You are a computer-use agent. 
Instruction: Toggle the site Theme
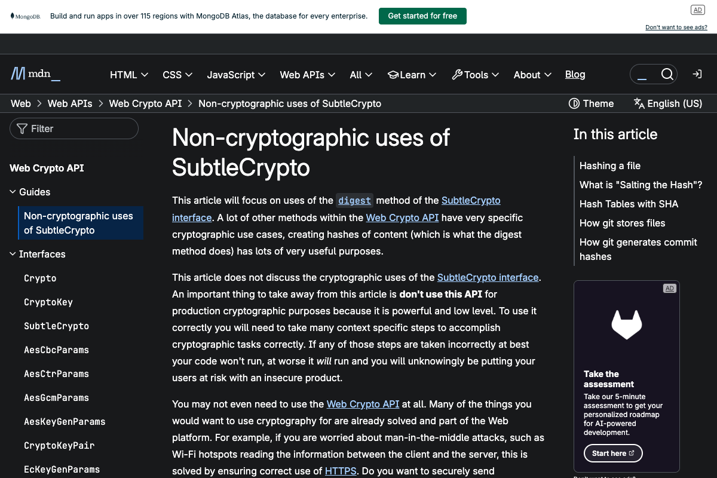pos(591,103)
